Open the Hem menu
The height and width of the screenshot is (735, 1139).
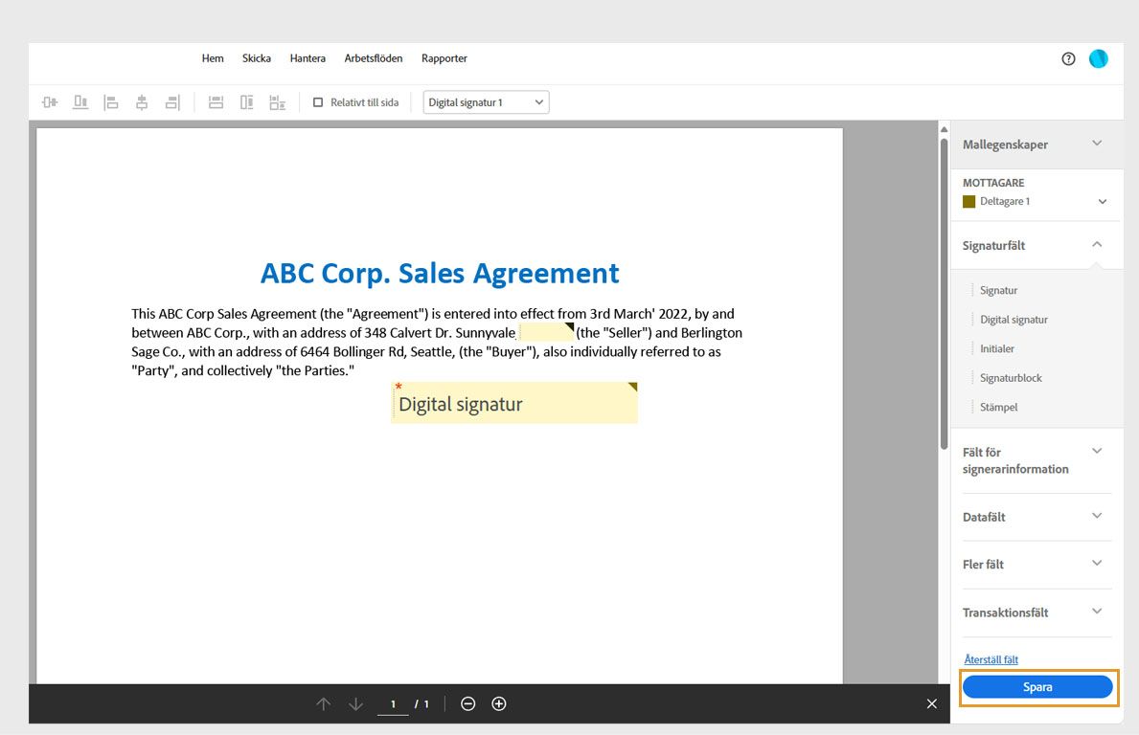(x=213, y=58)
